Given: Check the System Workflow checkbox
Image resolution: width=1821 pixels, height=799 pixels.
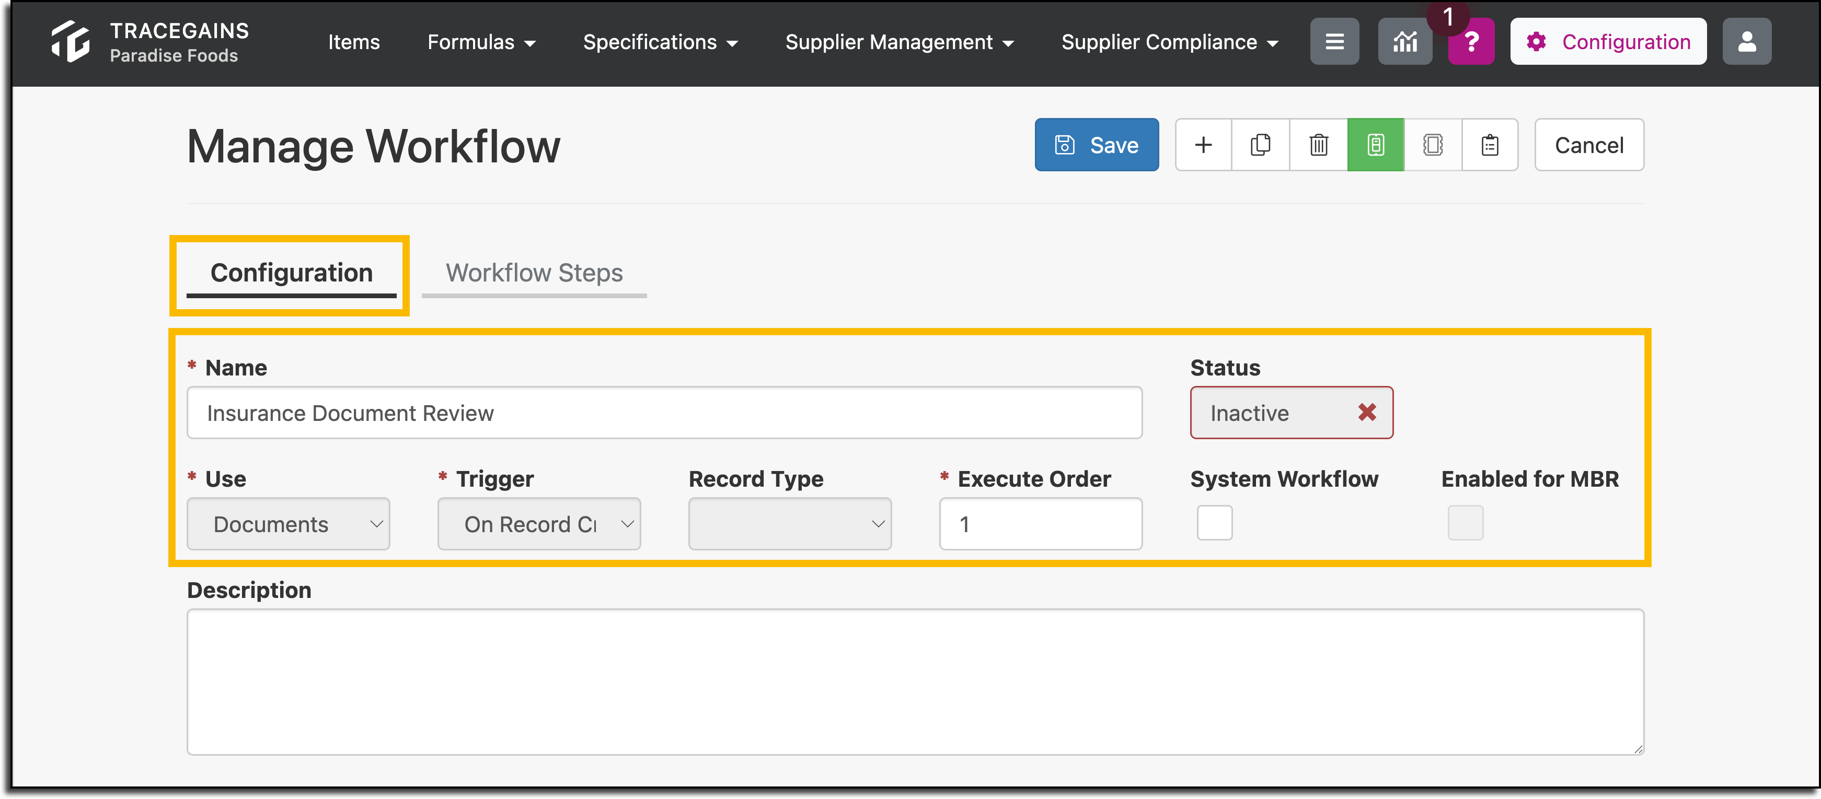Looking at the screenshot, I should coord(1215,523).
